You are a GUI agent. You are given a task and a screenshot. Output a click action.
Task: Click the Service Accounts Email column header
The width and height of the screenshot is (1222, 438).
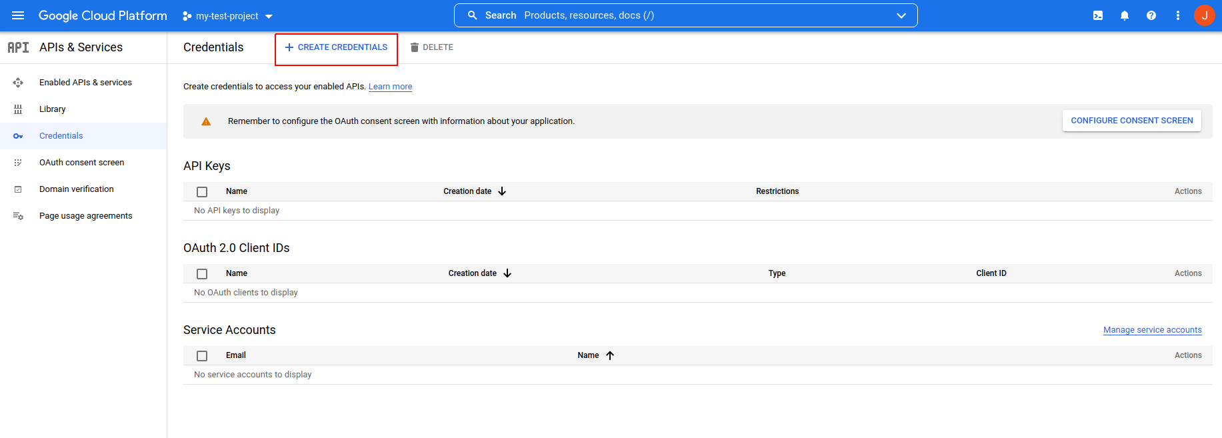click(236, 355)
